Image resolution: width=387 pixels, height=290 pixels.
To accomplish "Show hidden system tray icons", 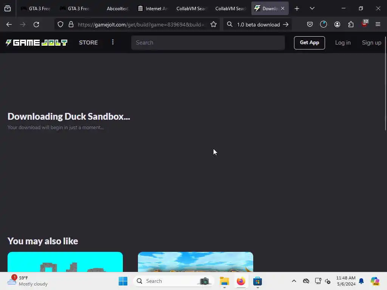I will click(294, 281).
